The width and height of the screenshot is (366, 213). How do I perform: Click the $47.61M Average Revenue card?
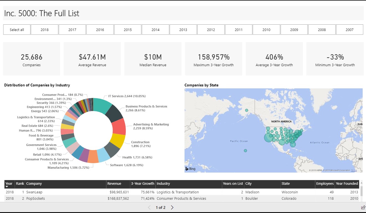(92, 59)
